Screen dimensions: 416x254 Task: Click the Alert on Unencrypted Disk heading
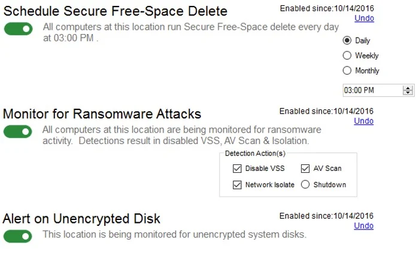tap(81, 218)
